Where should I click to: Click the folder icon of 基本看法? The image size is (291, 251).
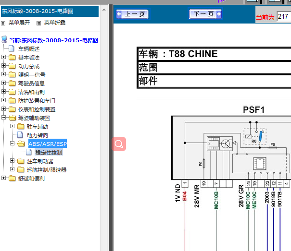tap(12, 58)
